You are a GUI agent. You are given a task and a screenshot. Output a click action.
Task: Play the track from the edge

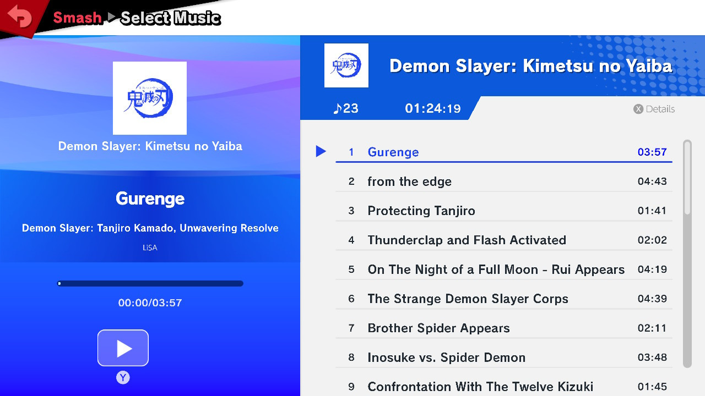pos(410,182)
